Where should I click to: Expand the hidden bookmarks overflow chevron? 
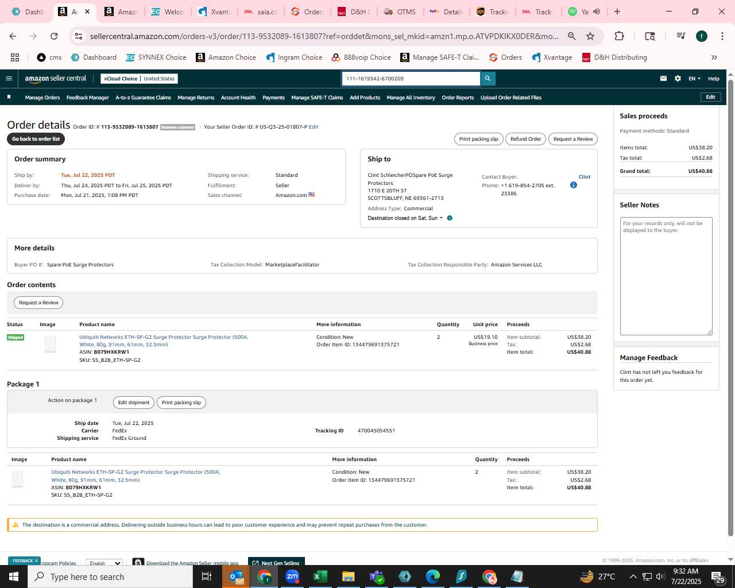[714, 57]
